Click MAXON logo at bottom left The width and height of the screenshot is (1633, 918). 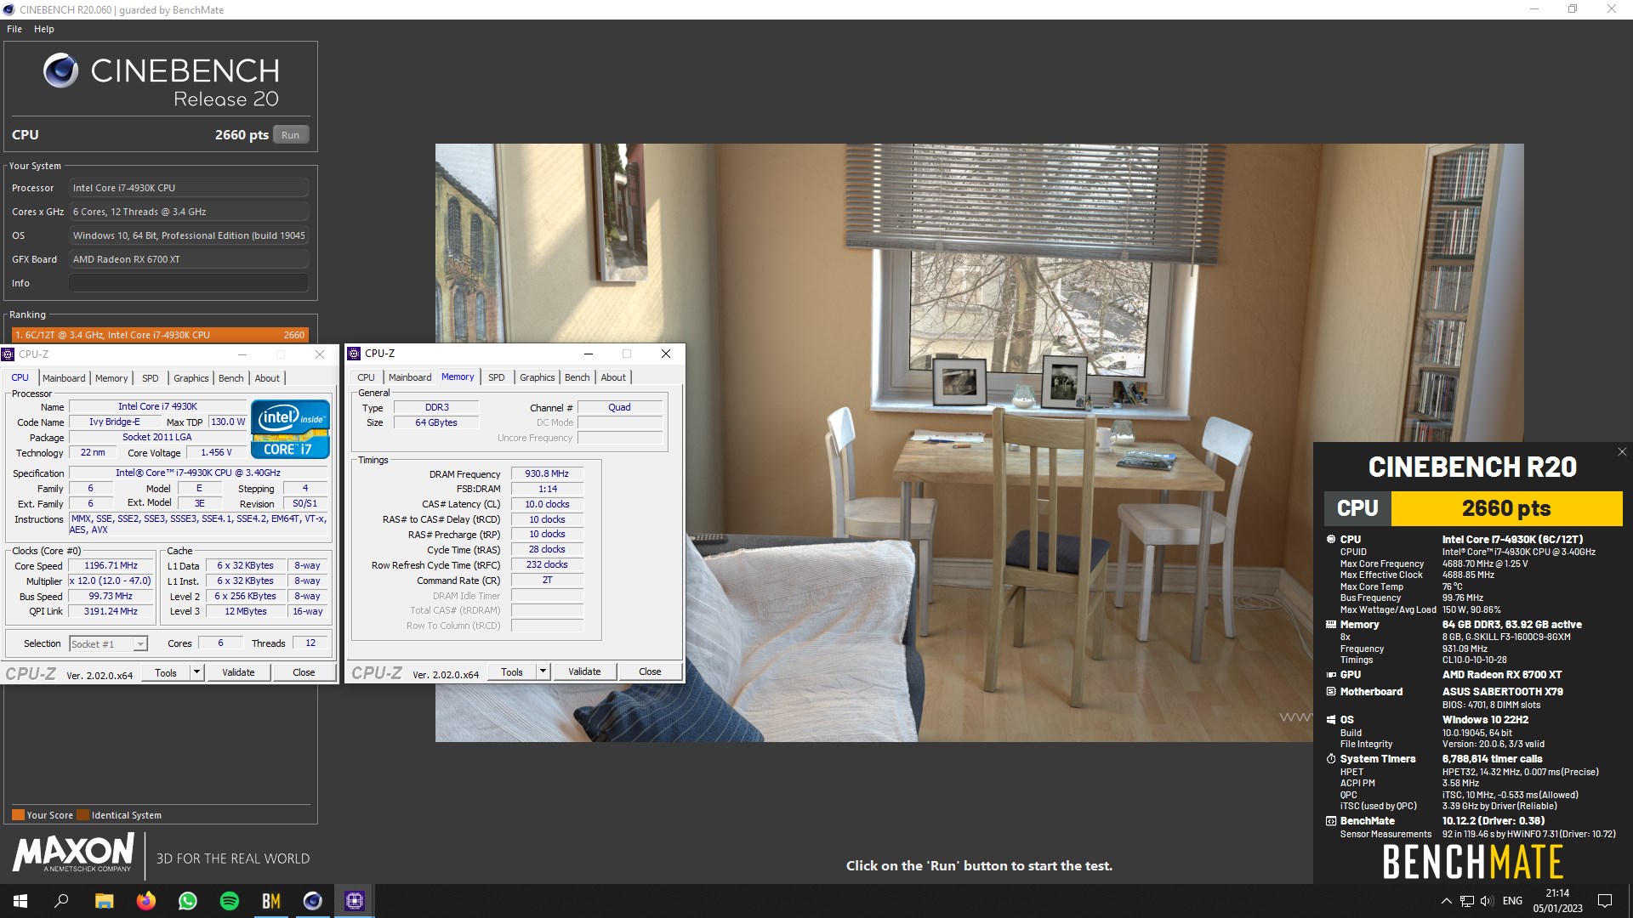point(73,853)
